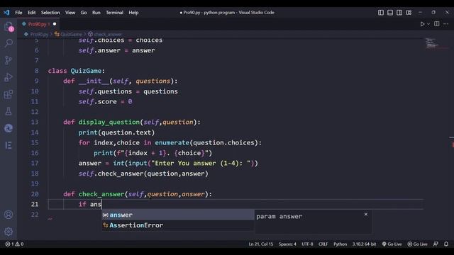The width and height of the screenshot is (454, 255).
Task: Place cursor after 'if ans' on line 21
Action: (101, 204)
